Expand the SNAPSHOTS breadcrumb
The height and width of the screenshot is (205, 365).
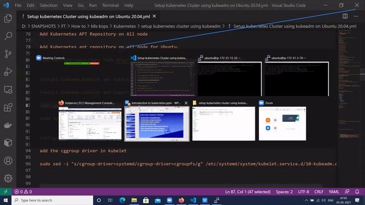(43, 26)
